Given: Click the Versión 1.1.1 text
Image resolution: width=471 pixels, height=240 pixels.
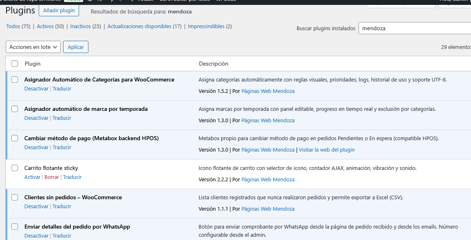Looking at the screenshot, I should pyautogui.click(x=213, y=209).
